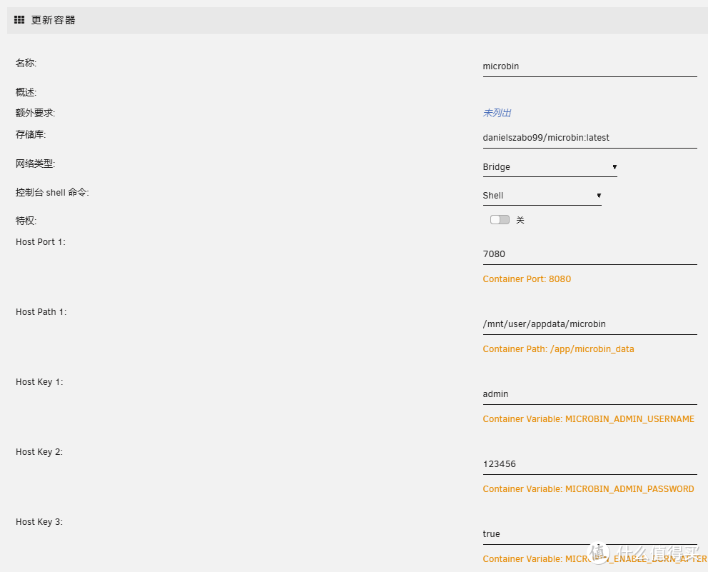This screenshot has width=708, height=572.
Task: Click the 未列出 extra requirements link
Action: (x=497, y=113)
